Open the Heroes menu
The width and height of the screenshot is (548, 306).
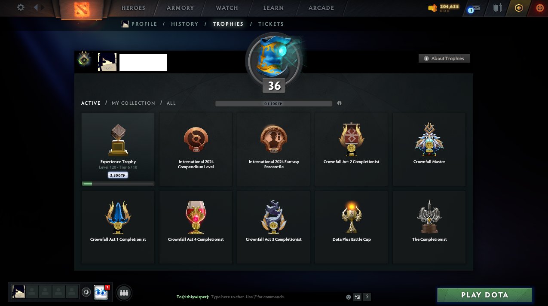click(133, 8)
